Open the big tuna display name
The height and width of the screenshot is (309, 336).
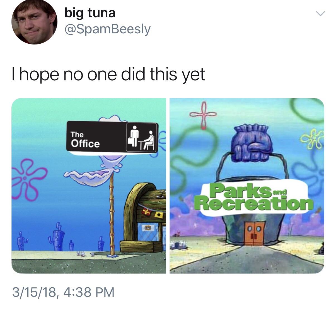(90, 13)
